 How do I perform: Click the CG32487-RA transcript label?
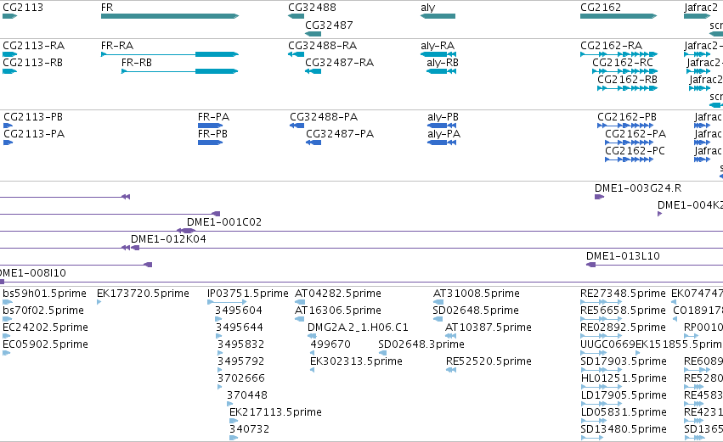[x=339, y=63]
